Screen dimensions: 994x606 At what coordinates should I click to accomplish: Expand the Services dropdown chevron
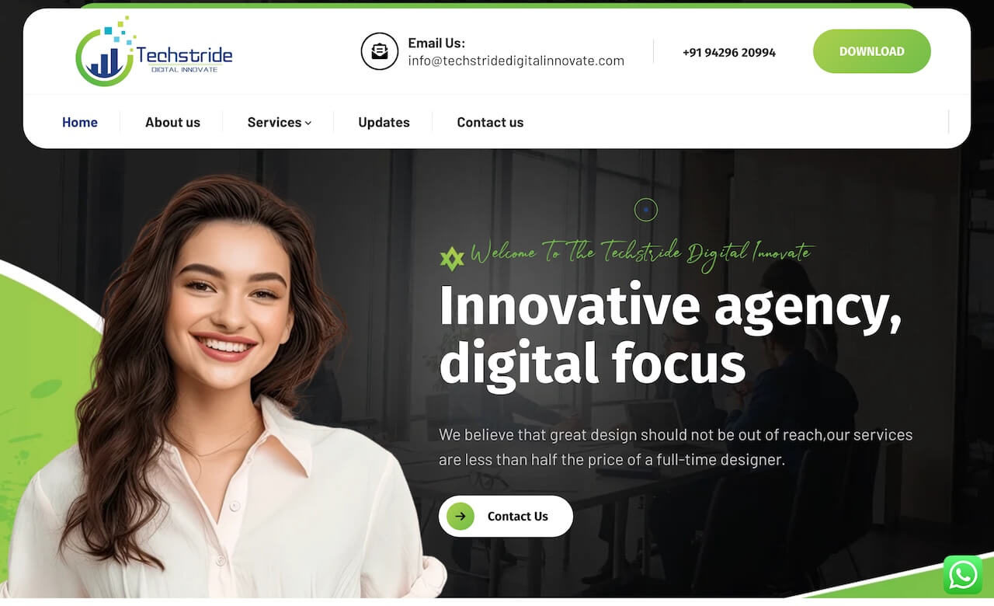click(x=308, y=123)
